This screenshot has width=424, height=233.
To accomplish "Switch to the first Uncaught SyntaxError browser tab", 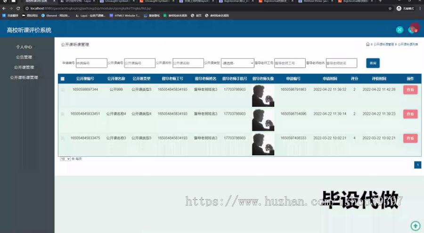I will 117,1.
